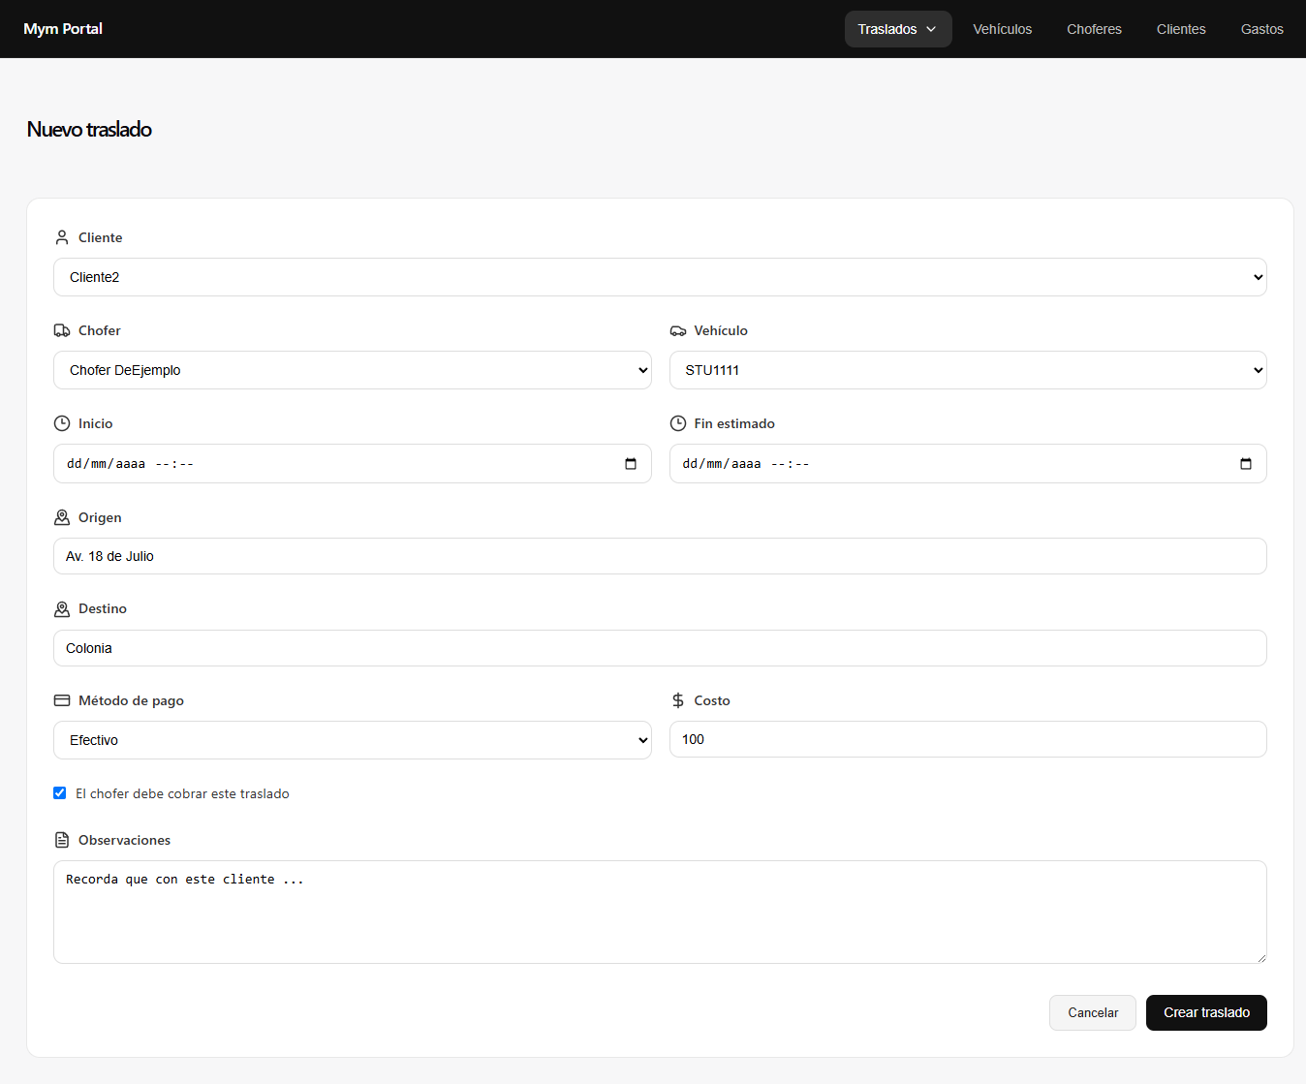Screen dimensions: 1306x1084
Task: Toggle 'El chofer debe cobrar este traslado' checkbox
Action: (60, 792)
